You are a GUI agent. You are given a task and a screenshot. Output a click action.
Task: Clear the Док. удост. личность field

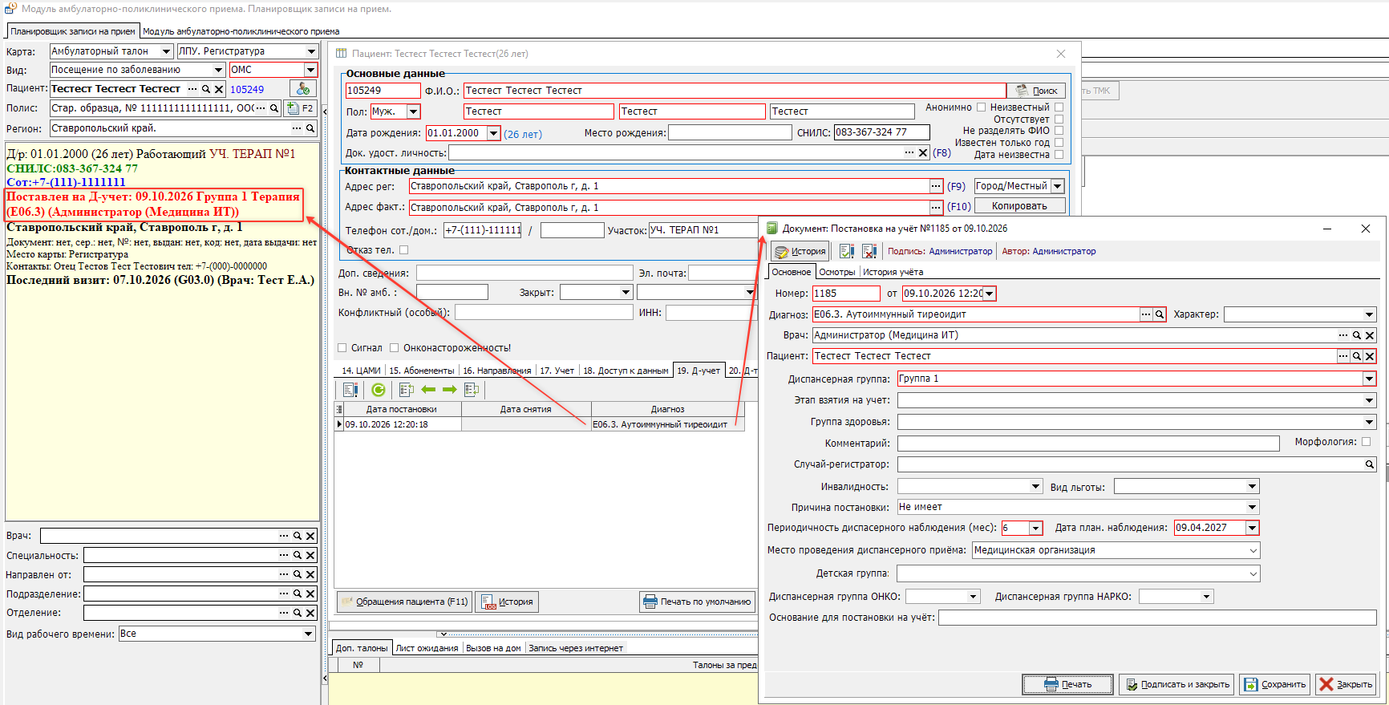[x=923, y=152]
